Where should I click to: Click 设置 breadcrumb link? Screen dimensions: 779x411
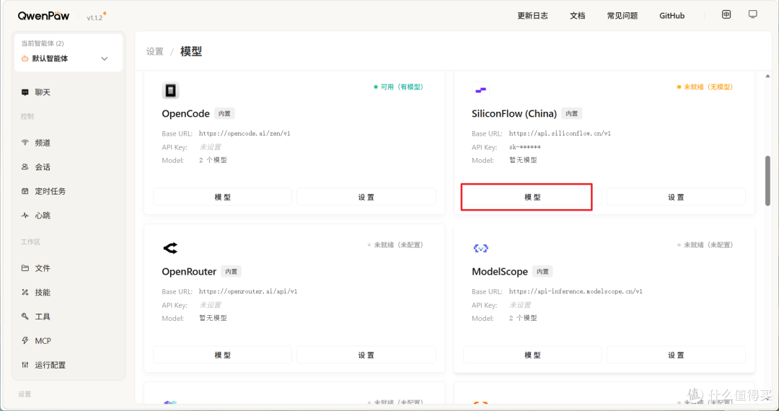[154, 52]
